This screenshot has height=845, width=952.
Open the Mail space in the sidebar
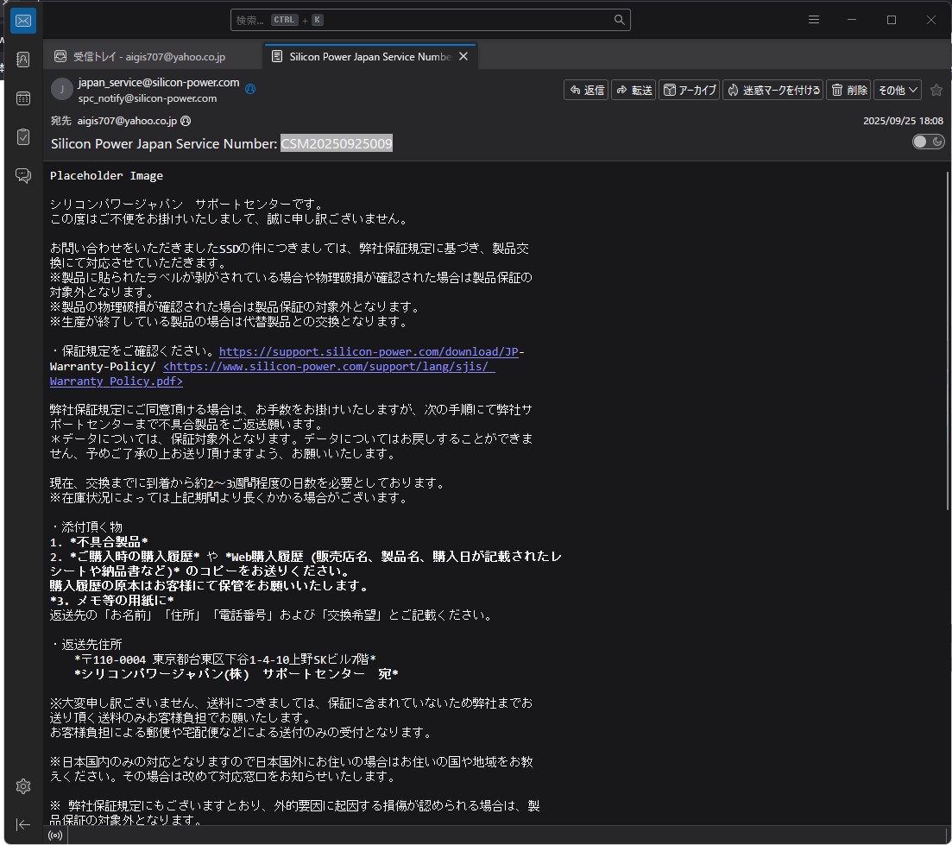pos(23,21)
